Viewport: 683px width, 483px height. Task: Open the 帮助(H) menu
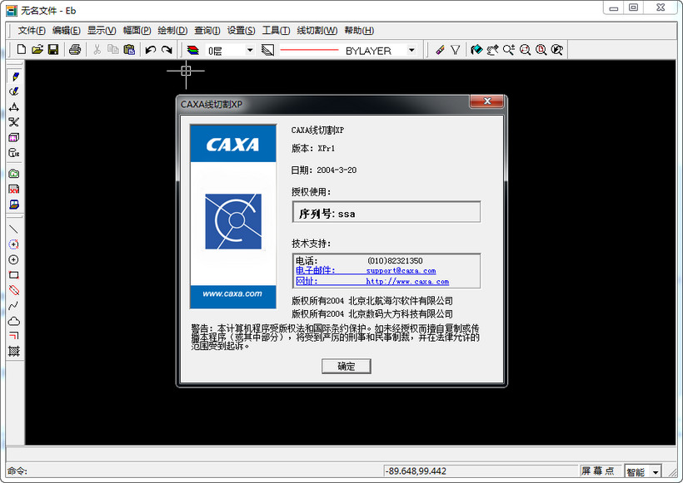pyautogui.click(x=359, y=31)
